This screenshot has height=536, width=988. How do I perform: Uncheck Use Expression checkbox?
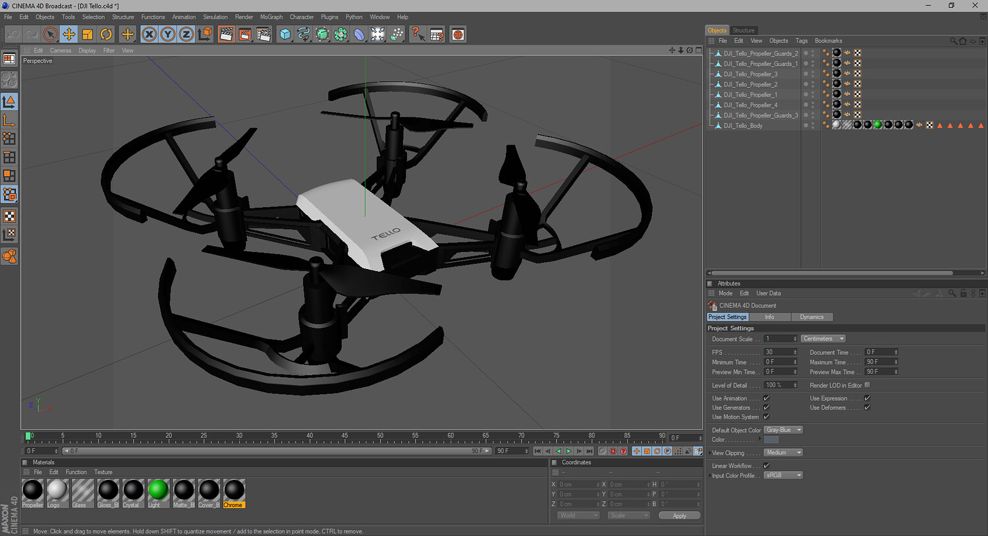[867, 398]
